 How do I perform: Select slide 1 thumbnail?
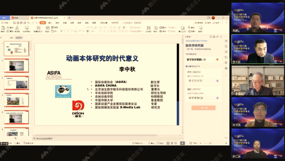(17, 48)
